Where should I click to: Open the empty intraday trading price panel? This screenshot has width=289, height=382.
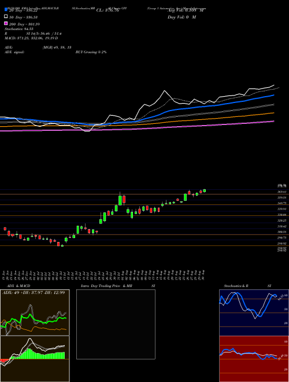click(x=116, y=324)
